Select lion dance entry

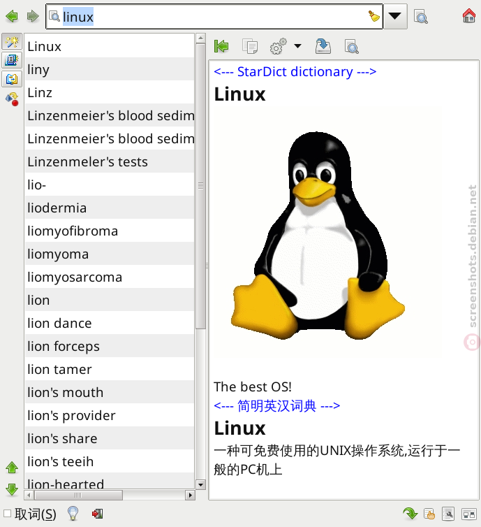[110, 324]
